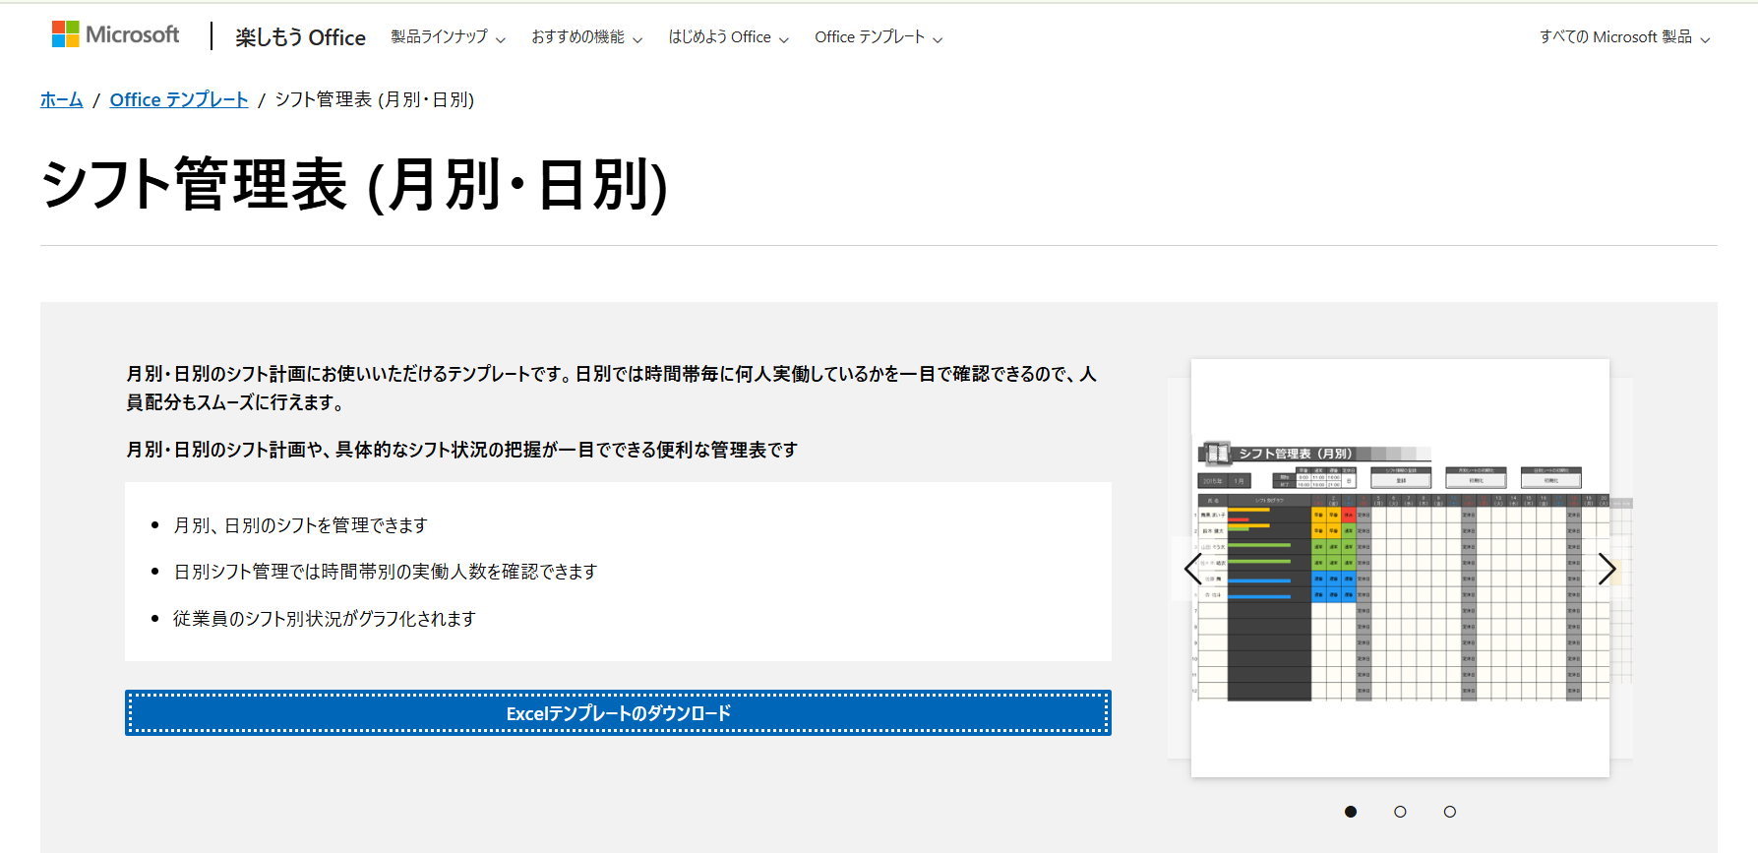Expand the 製品ラインナップ menu
Screen dimensions: 1758x853
[x=448, y=37]
